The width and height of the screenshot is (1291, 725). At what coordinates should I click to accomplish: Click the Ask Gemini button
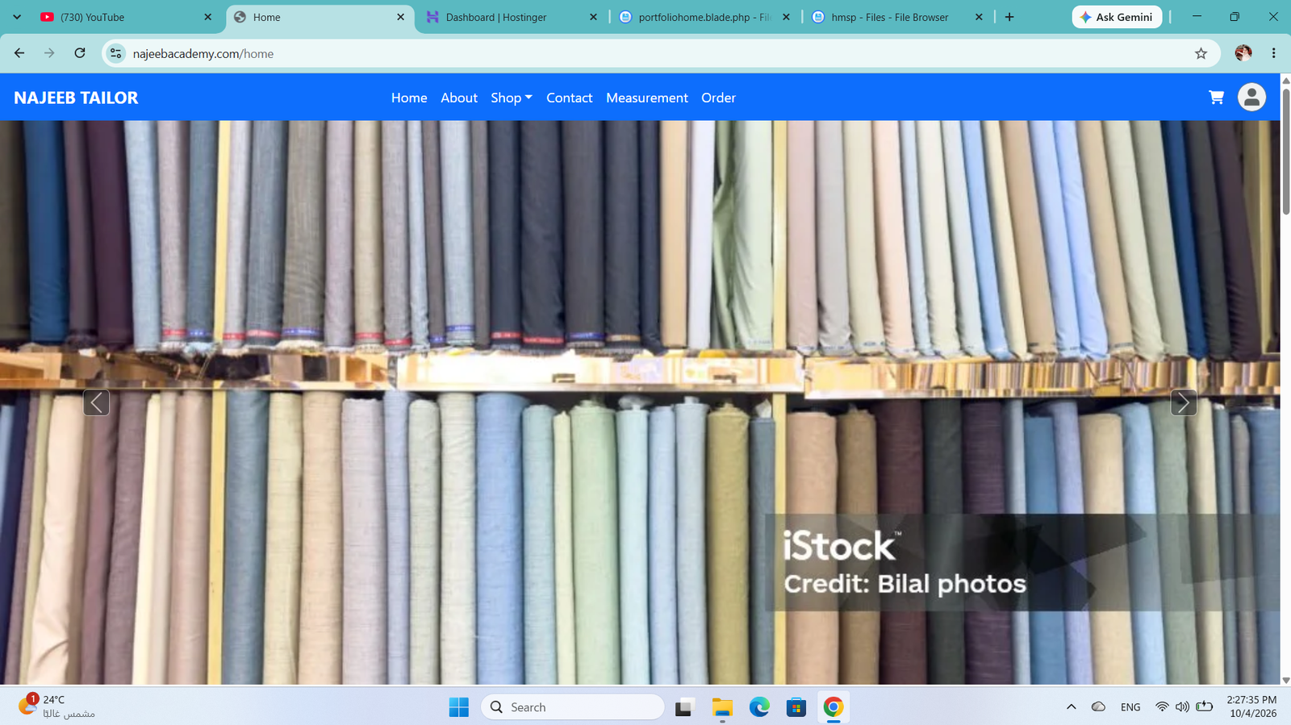pyautogui.click(x=1117, y=17)
